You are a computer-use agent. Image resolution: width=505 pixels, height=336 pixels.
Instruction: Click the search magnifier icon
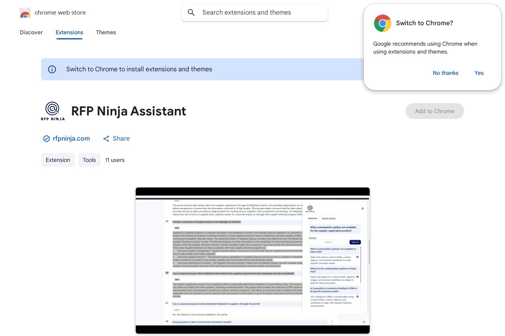(191, 13)
